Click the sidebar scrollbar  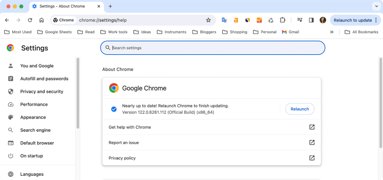point(78,93)
